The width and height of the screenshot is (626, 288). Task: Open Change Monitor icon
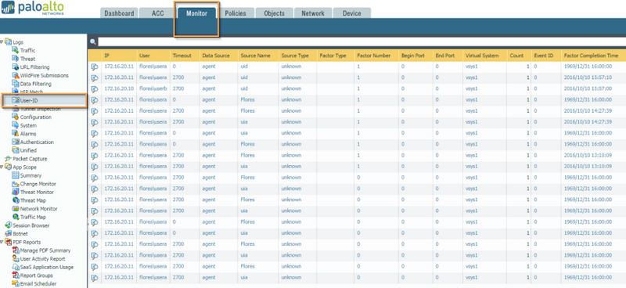coord(15,184)
